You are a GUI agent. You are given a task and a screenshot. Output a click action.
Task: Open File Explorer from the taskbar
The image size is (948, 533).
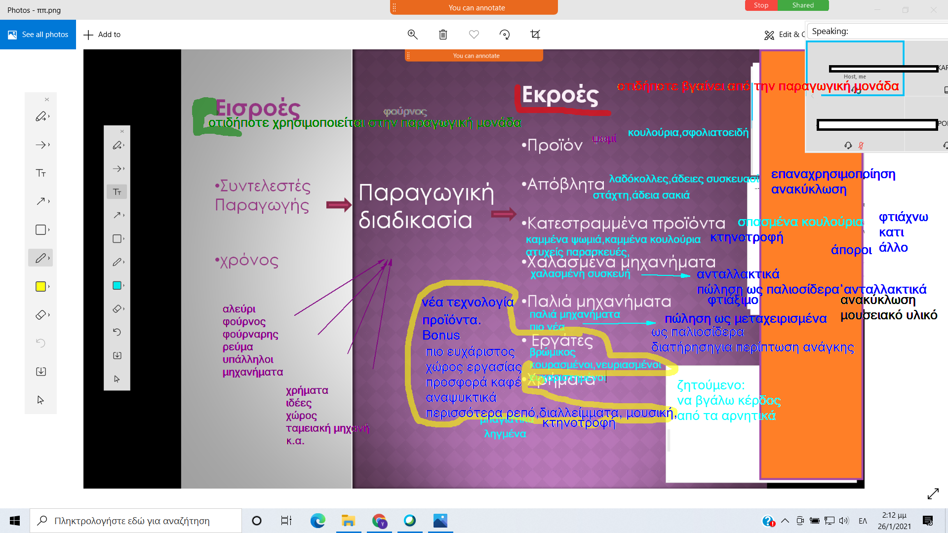(348, 521)
